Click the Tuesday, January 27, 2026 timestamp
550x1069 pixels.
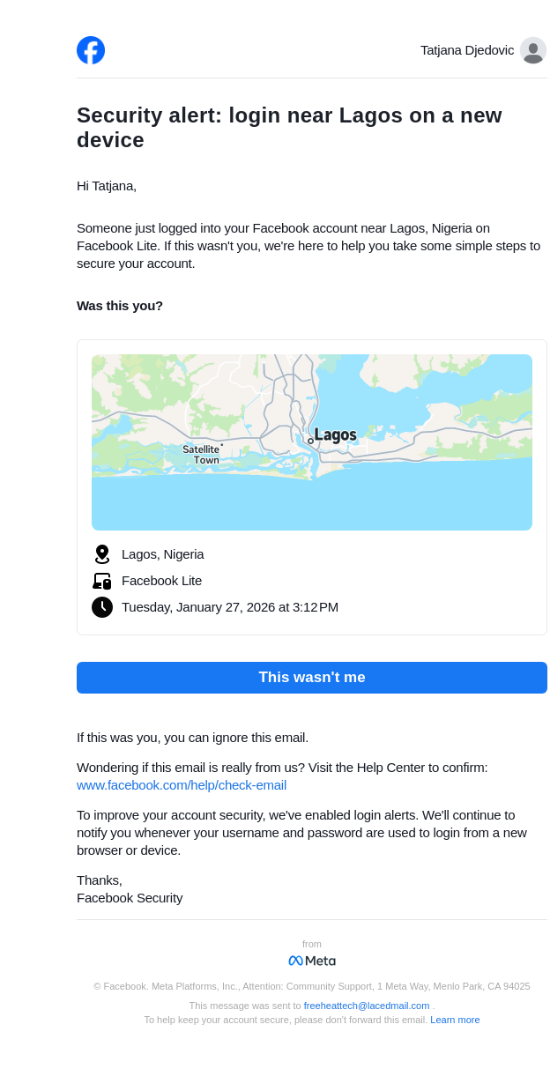tap(230, 607)
